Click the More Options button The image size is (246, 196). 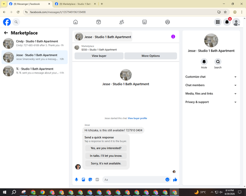pyautogui.click(x=151, y=56)
